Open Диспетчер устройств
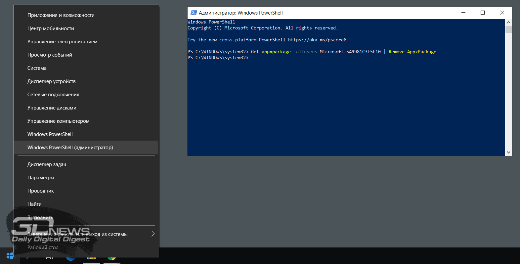Image resolution: width=520 pixels, height=264 pixels. tap(86, 81)
